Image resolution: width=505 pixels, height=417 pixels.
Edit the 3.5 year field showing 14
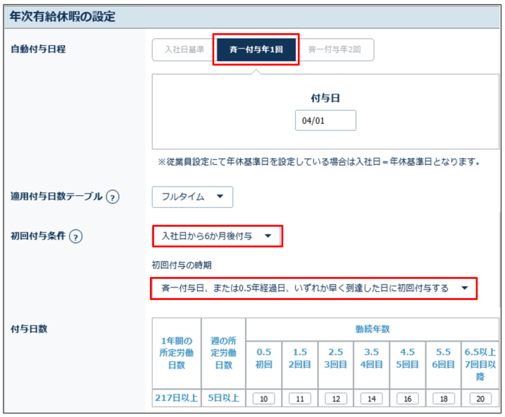(372, 399)
